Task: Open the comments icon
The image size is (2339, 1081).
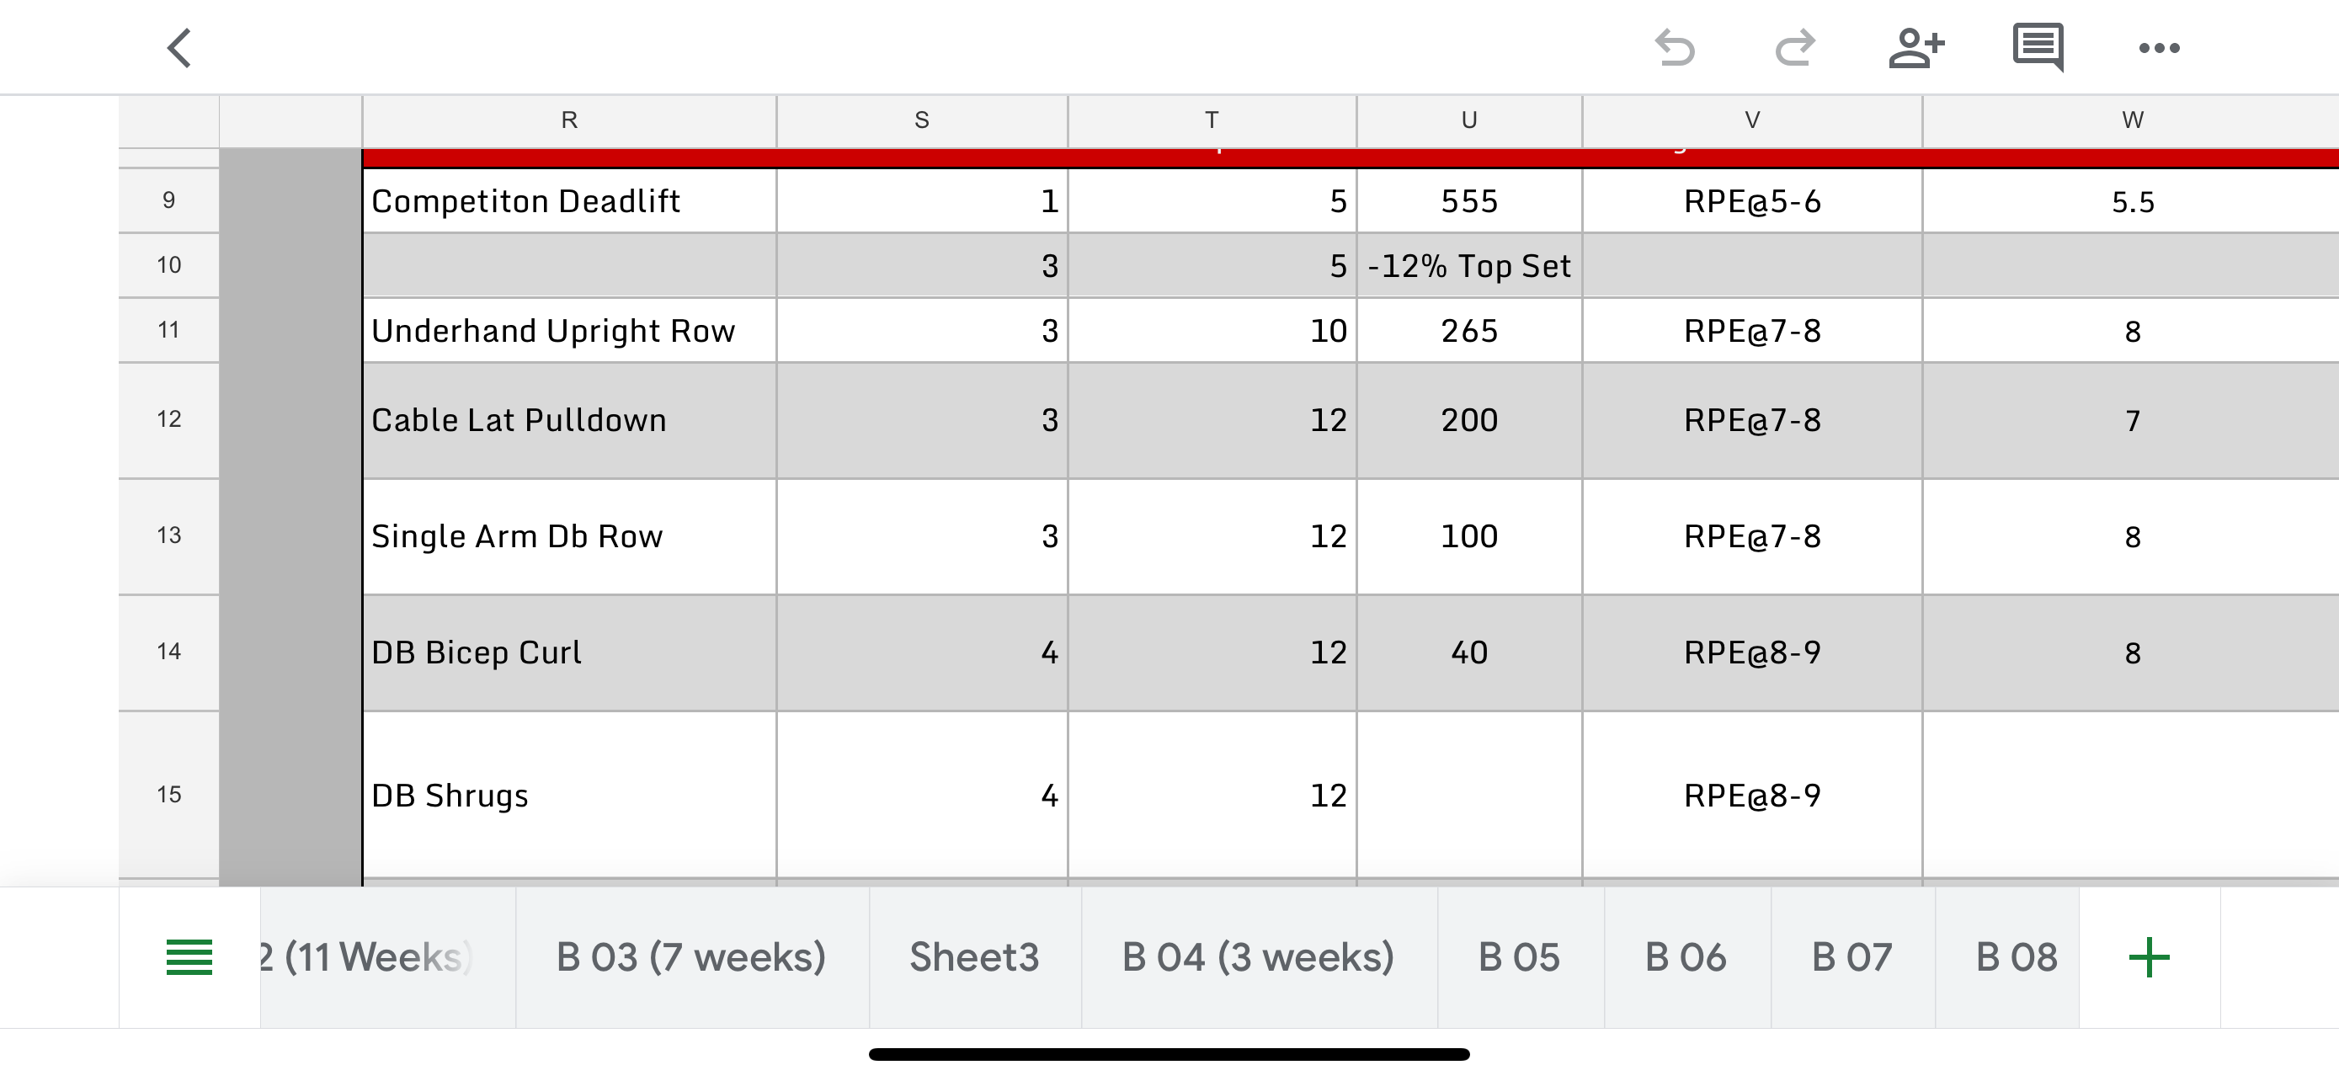Action: (2038, 48)
